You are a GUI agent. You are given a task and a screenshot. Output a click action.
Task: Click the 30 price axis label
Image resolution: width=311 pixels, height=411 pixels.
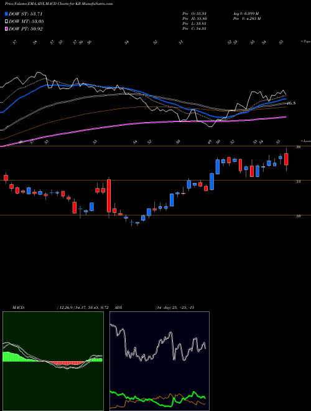pos(298,216)
